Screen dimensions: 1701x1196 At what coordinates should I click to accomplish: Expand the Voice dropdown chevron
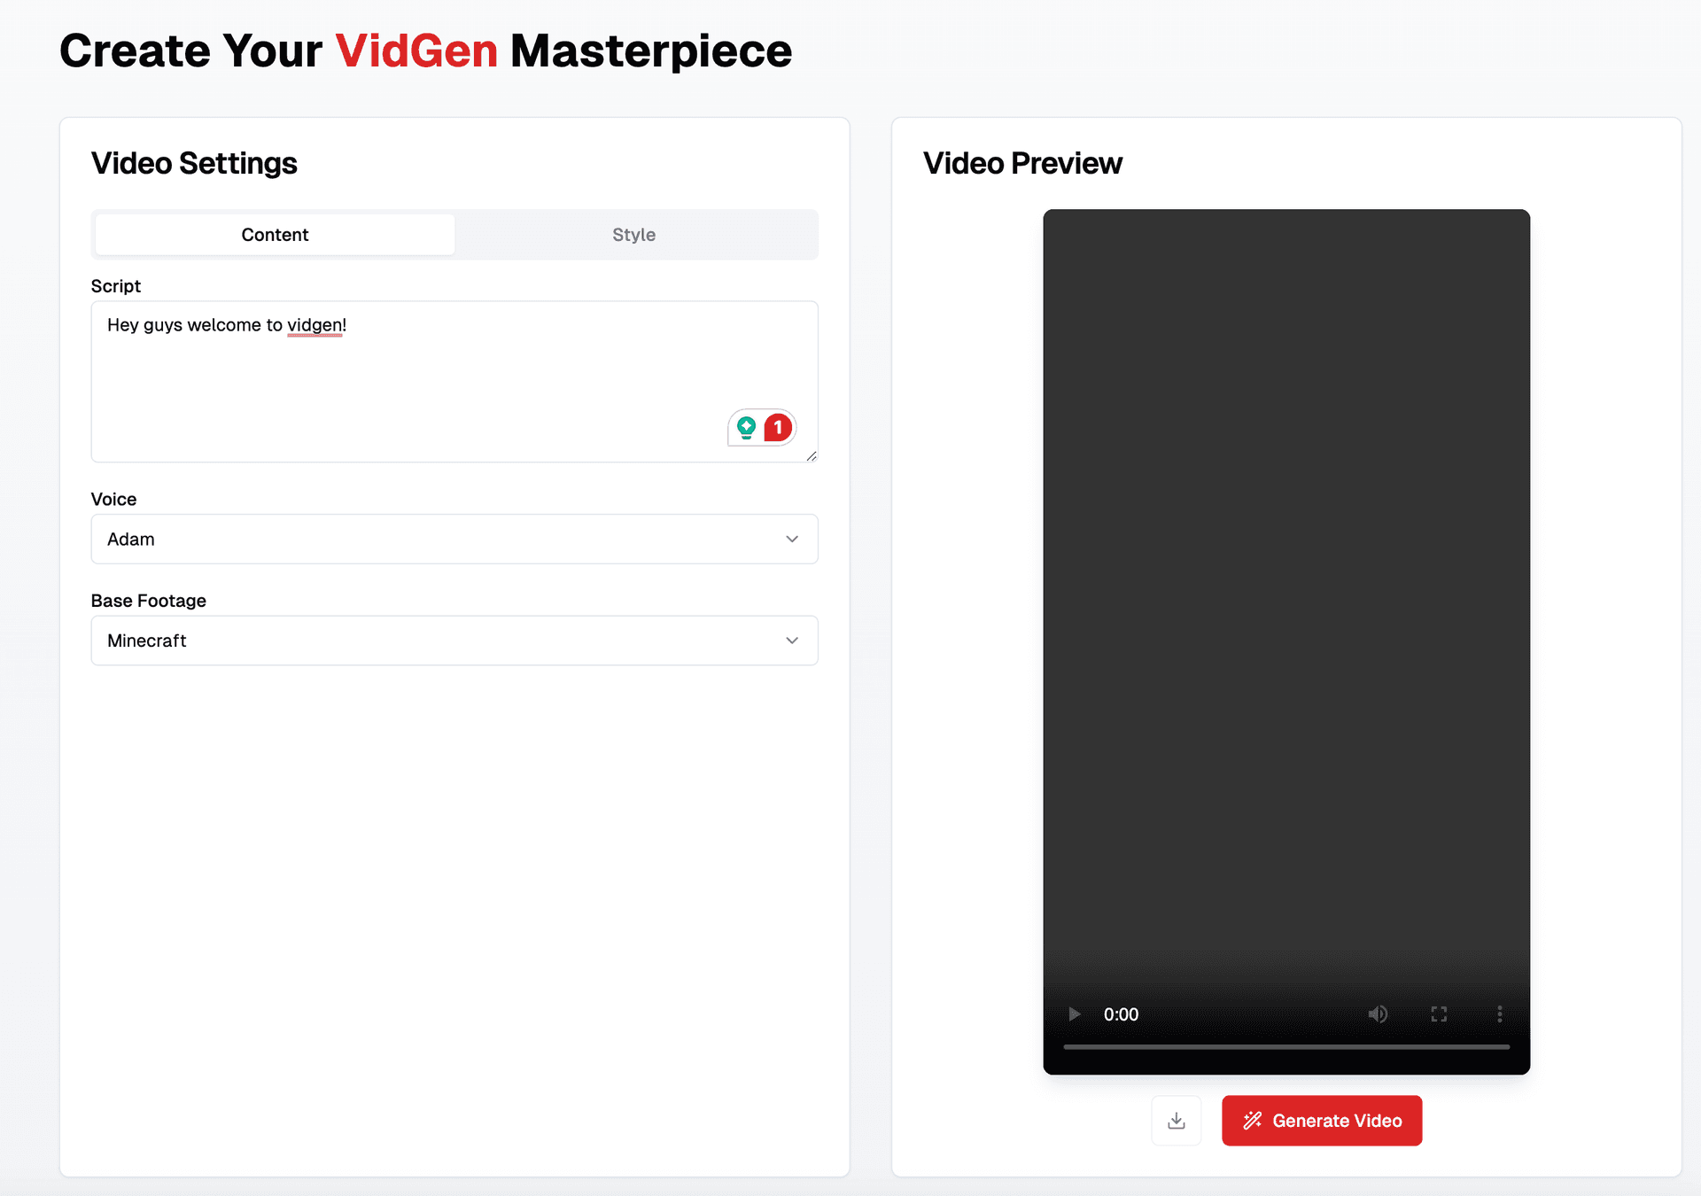pyautogui.click(x=792, y=539)
